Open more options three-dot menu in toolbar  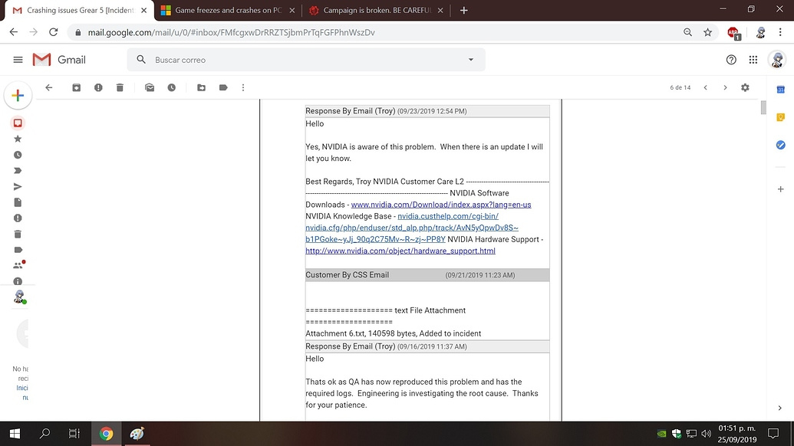click(x=243, y=87)
